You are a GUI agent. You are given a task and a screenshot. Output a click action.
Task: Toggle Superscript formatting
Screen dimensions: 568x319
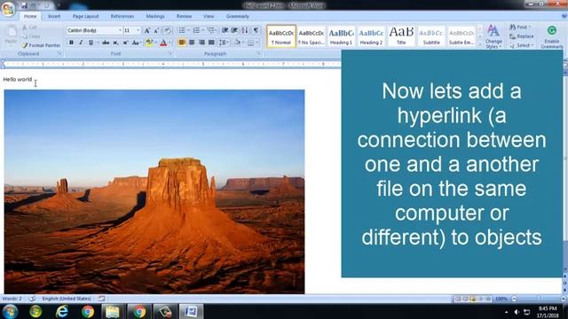coord(125,43)
